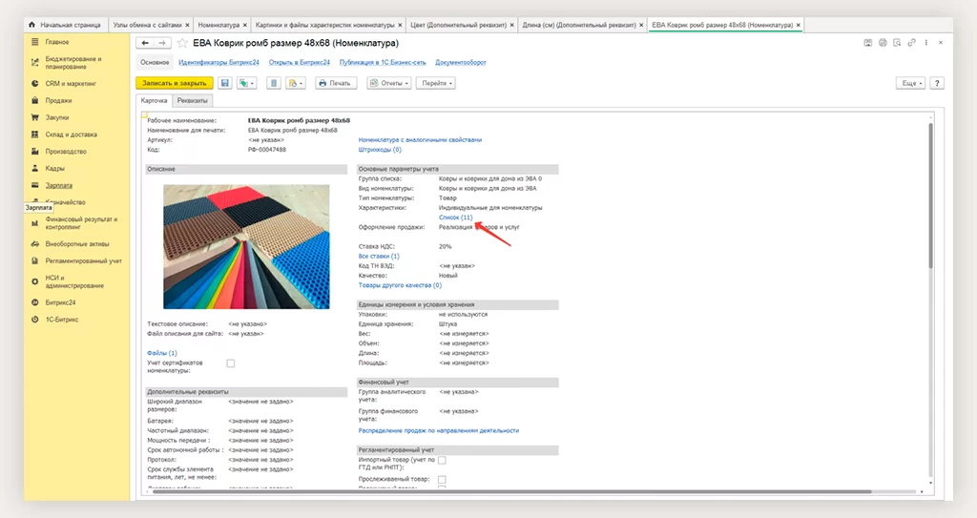The width and height of the screenshot is (977, 518).
Task: Click the save (floppy disk) icon
Action: [225, 84]
